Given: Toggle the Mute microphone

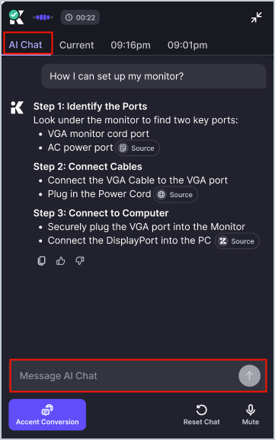Looking at the screenshot, I should point(251,414).
